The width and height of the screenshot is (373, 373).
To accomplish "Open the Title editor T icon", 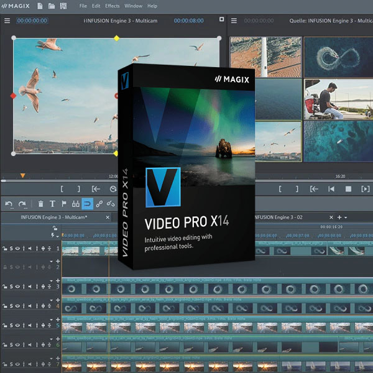I will pyautogui.click(x=52, y=204).
